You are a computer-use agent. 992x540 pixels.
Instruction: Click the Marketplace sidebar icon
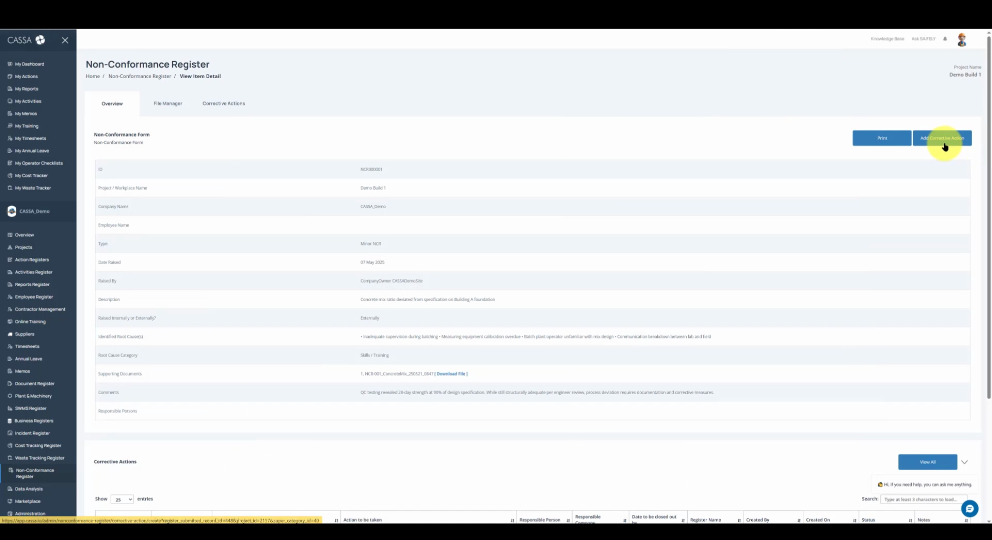coord(10,501)
